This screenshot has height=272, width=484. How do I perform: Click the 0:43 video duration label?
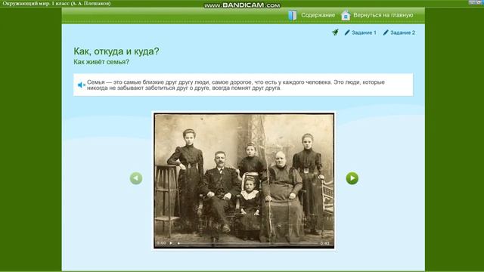coord(324,243)
